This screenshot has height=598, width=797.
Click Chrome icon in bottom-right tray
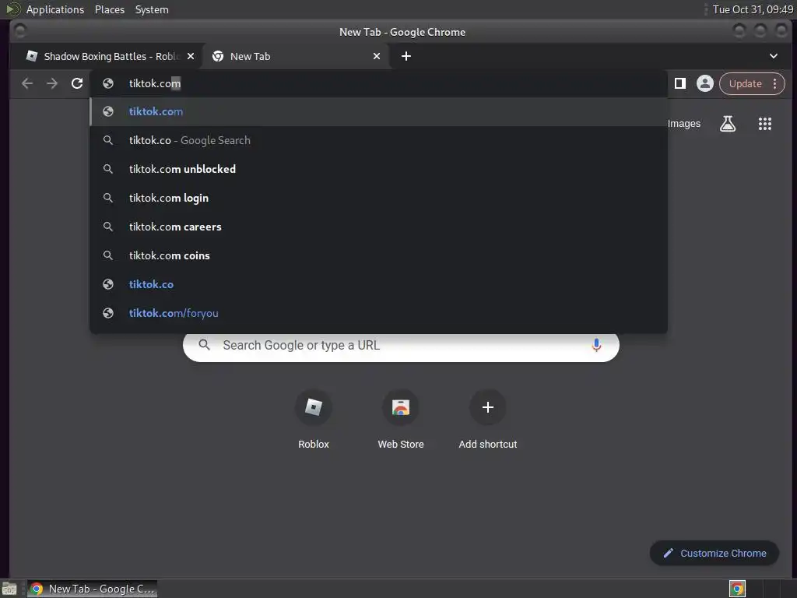pyautogui.click(x=737, y=589)
